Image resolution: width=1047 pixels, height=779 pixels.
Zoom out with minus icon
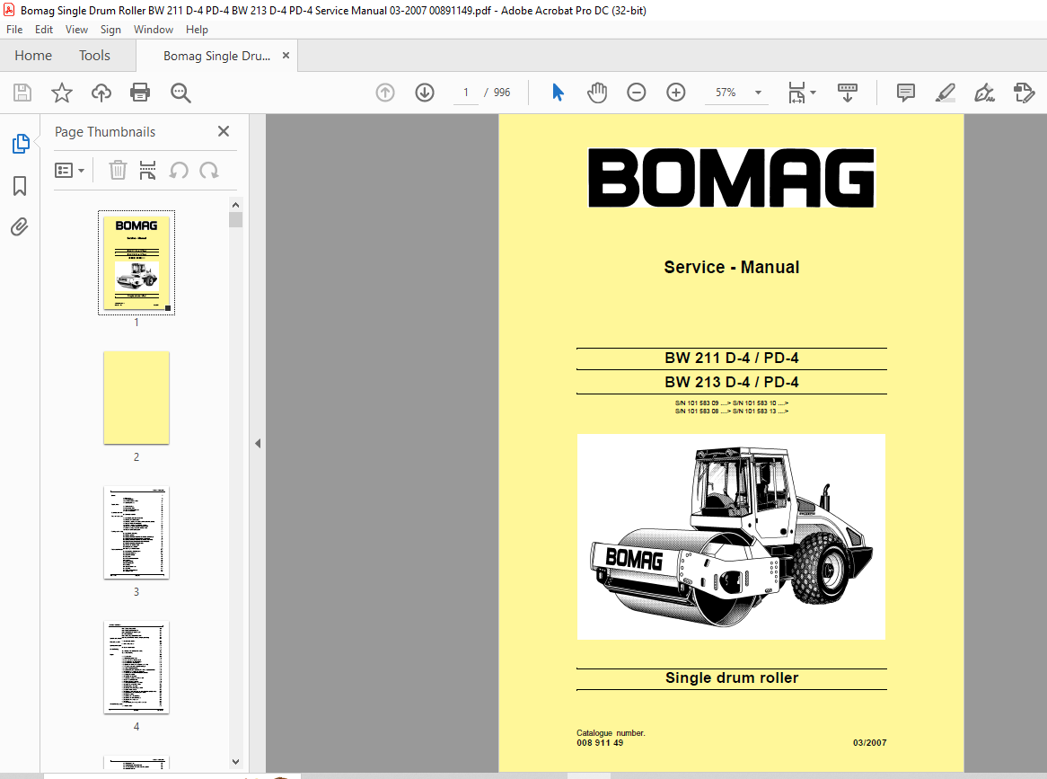point(637,93)
